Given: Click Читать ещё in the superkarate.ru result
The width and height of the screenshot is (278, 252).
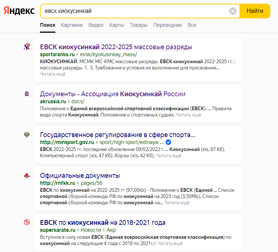Looking at the screenshot, I should [x=170, y=243].
